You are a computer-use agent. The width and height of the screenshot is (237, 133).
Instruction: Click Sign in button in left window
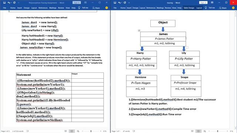77,3
